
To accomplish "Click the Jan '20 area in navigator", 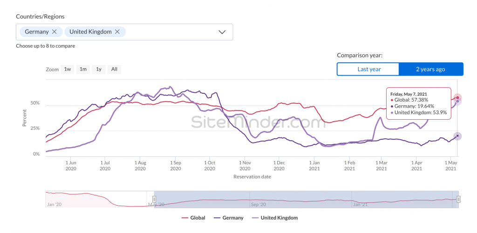I will (54, 204).
